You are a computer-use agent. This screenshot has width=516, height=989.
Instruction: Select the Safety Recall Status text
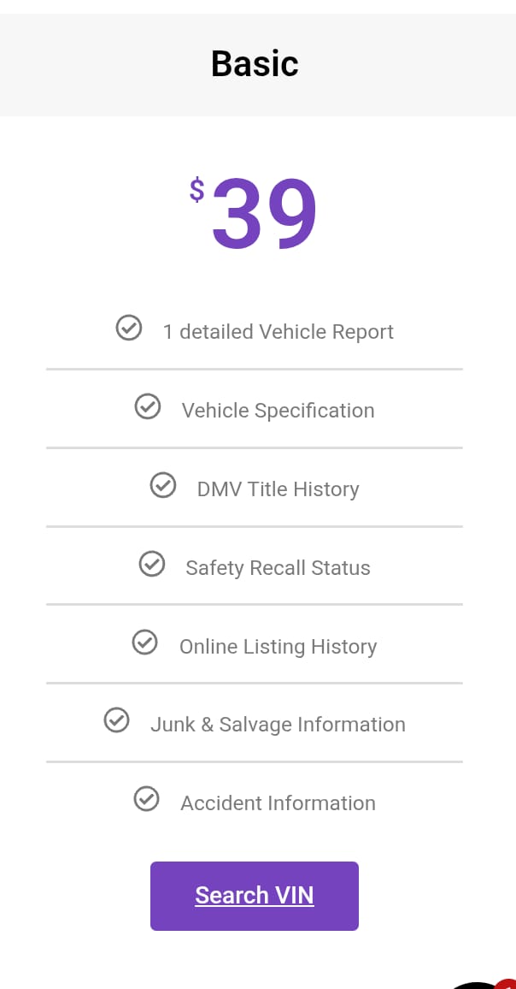tap(278, 568)
